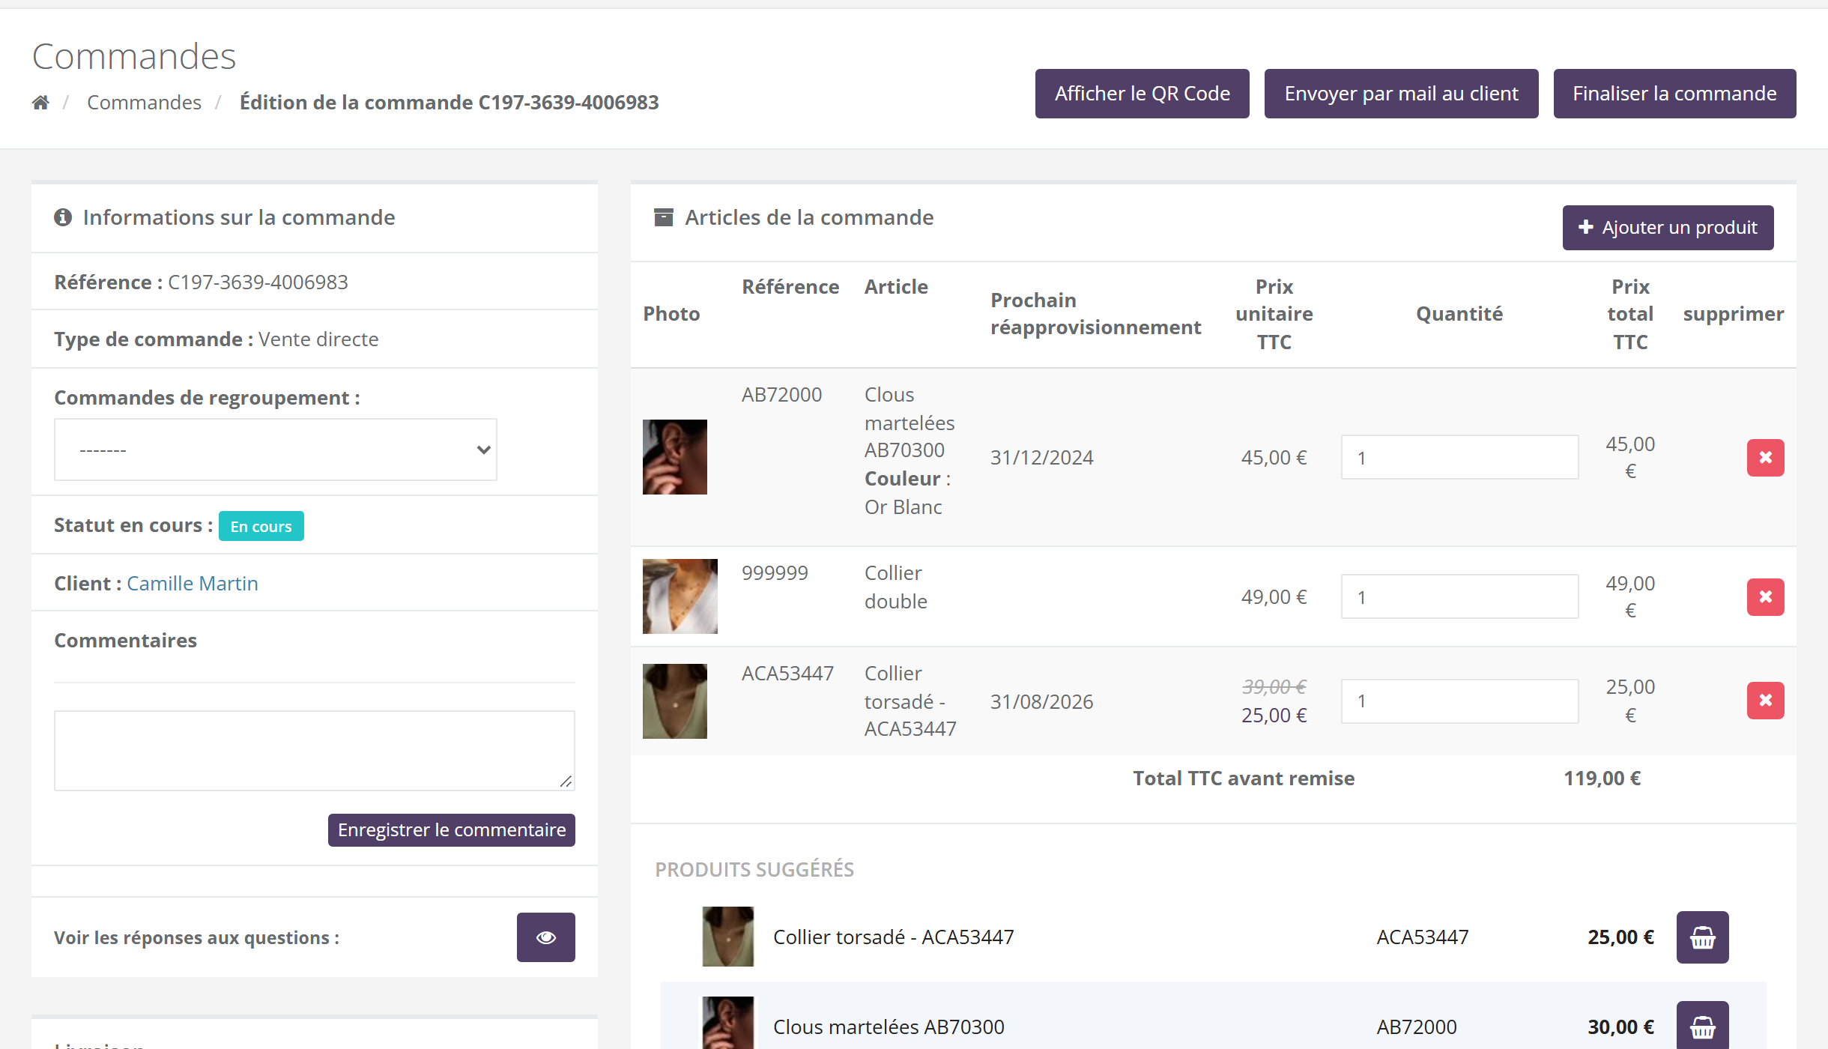Click restock date 31/12/2024
The height and width of the screenshot is (1049, 1828).
pyautogui.click(x=1041, y=457)
